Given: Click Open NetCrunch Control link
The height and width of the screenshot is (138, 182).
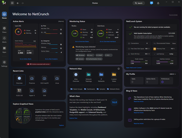Looking at the screenshot, I should [x=134, y=68].
